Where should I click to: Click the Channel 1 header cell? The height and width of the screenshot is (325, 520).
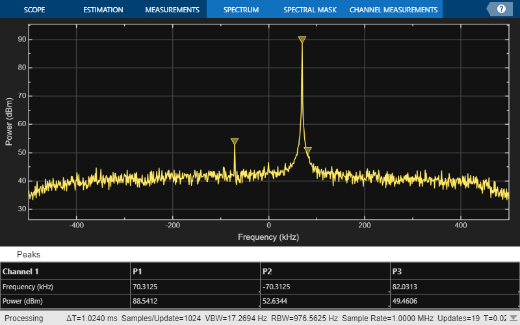pyautogui.click(x=21, y=271)
